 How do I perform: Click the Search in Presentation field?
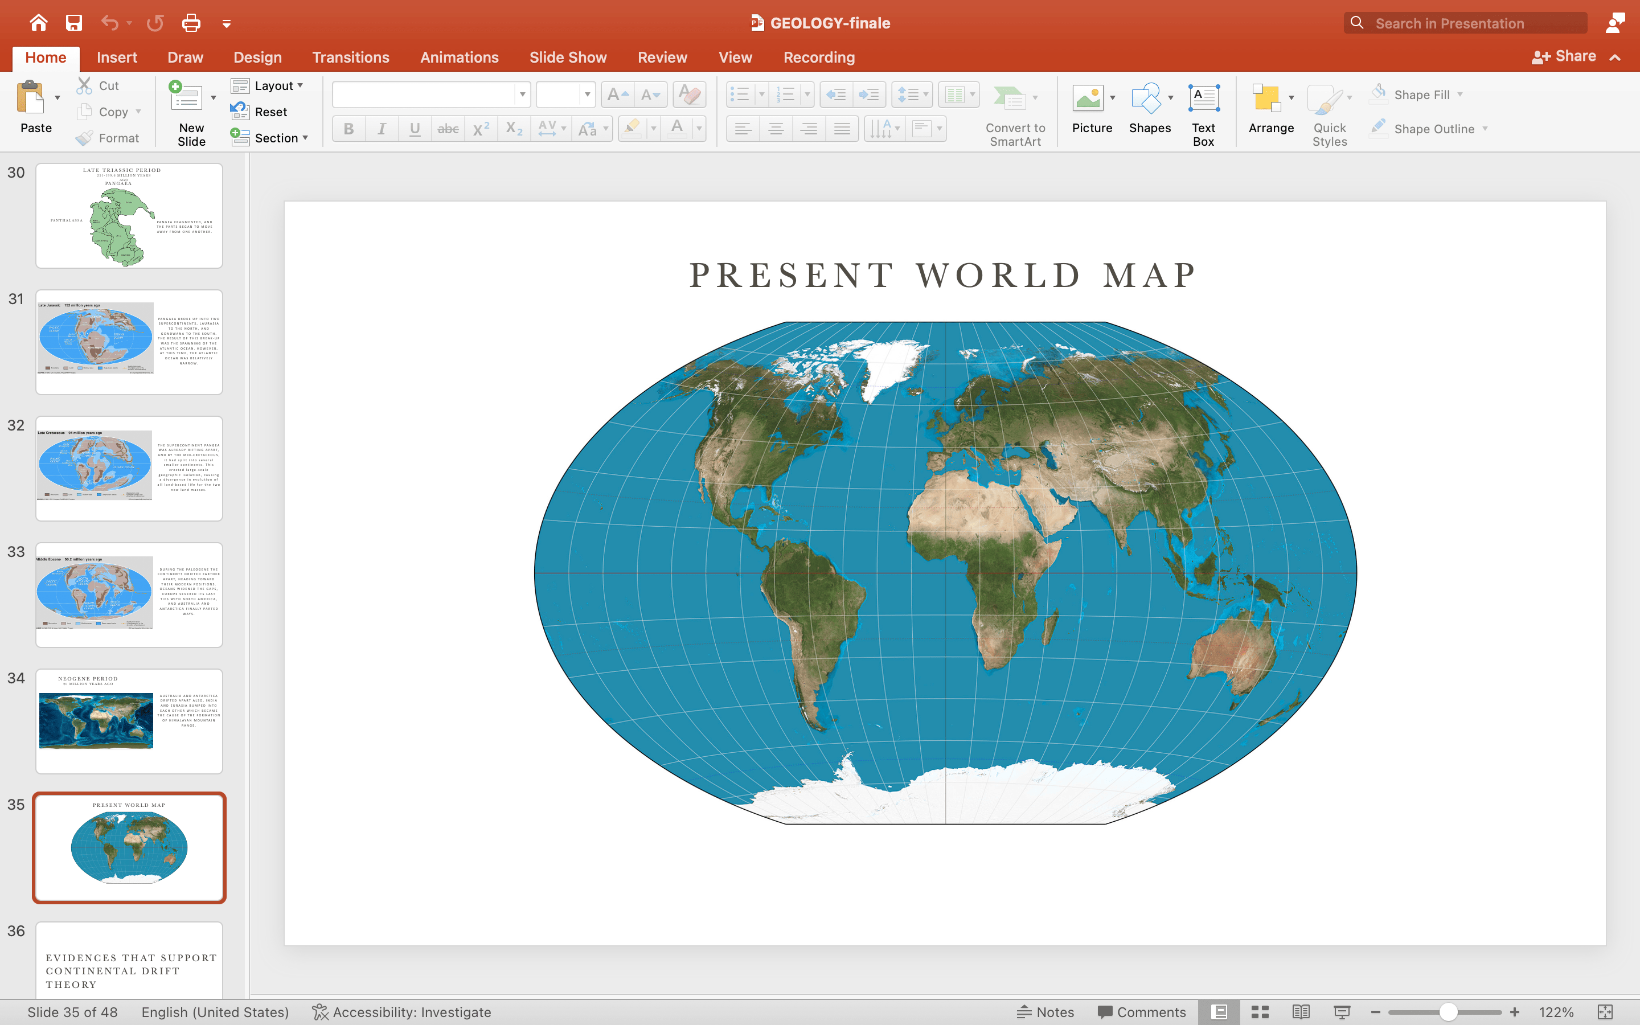[1465, 23]
